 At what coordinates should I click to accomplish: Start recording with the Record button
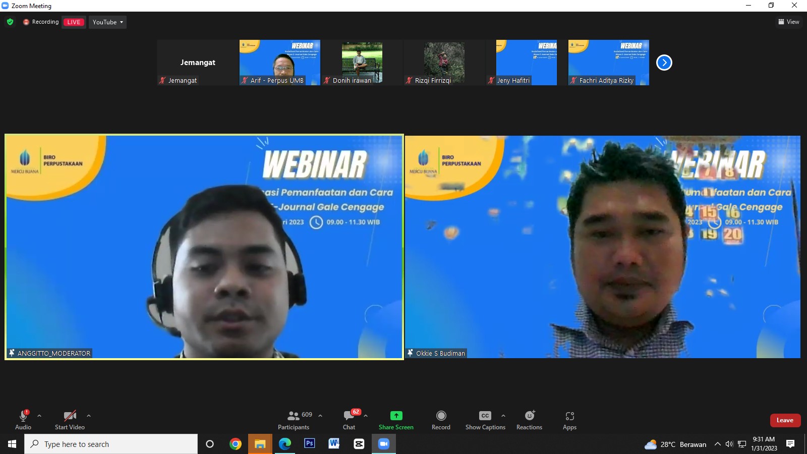pos(441,420)
